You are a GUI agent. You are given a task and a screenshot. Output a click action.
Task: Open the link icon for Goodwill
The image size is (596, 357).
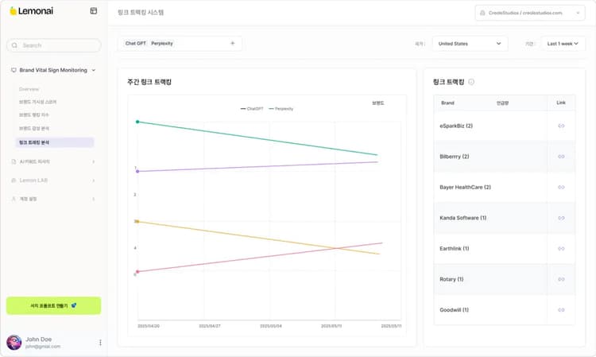(x=561, y=310)
